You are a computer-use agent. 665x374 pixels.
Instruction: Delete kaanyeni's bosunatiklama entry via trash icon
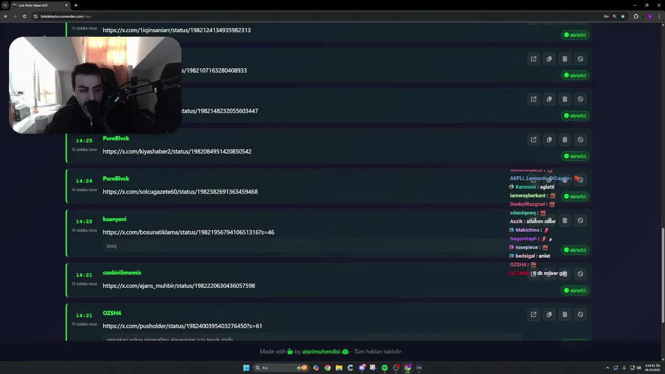tap(565, 220)
